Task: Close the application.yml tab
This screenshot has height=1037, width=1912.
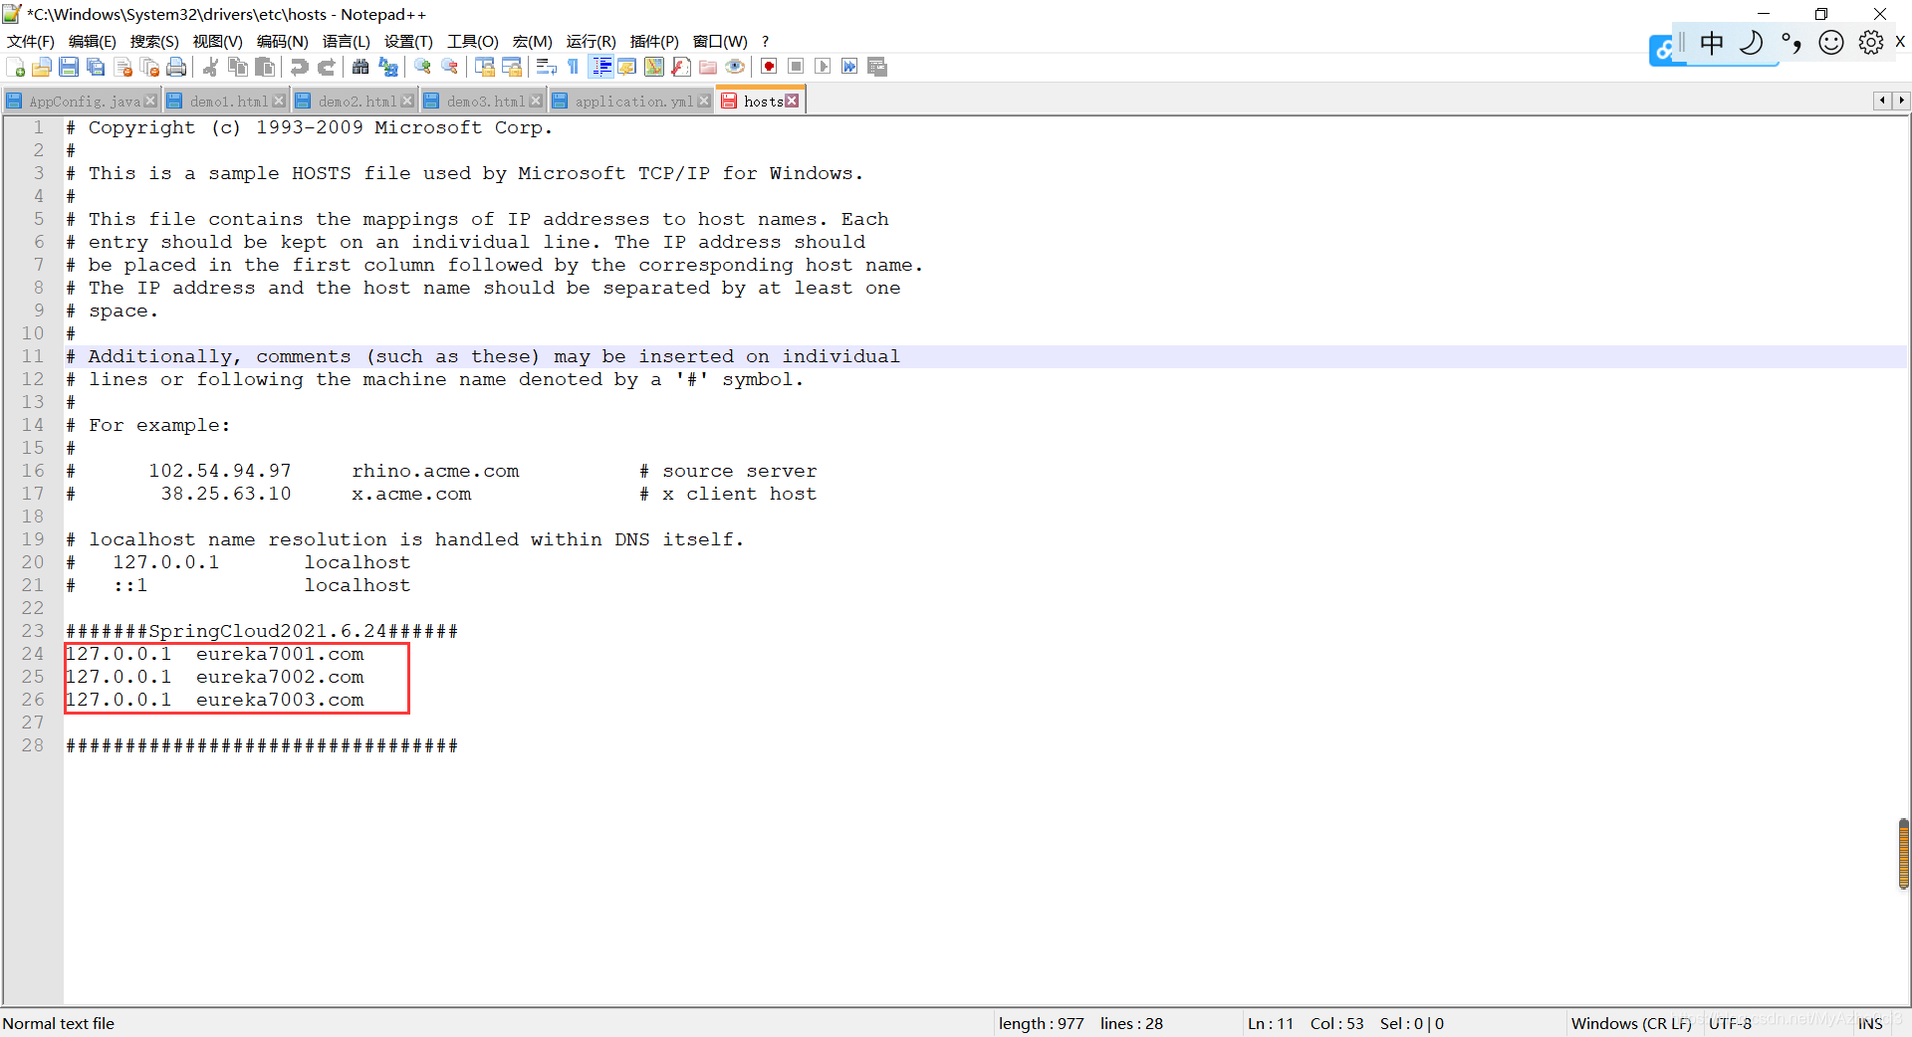Action: click(704, 102)
